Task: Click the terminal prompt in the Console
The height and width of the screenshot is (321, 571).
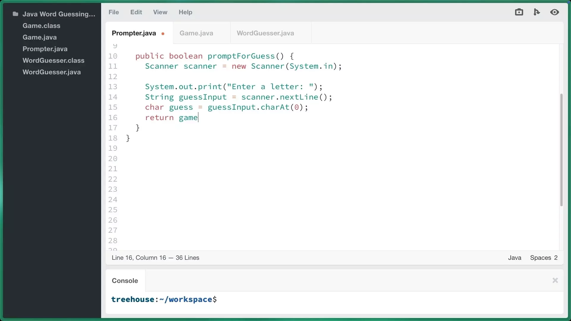Action: [164, 299]
